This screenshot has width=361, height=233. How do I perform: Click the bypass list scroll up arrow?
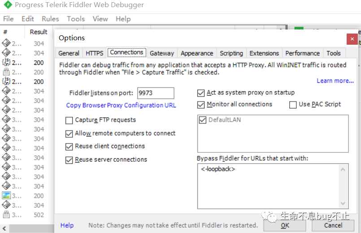tap(343, 169)
